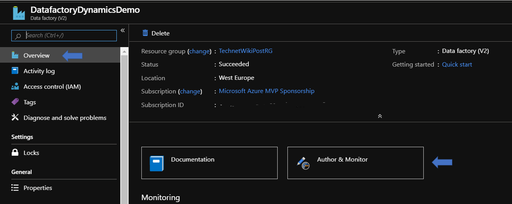This screenshot has height=204, width=512.
Task: Select Activity log in the sidebar
Action: (x=39, y=71)
